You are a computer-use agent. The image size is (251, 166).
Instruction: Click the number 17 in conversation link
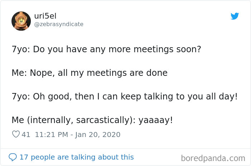(x=24, y=157)
